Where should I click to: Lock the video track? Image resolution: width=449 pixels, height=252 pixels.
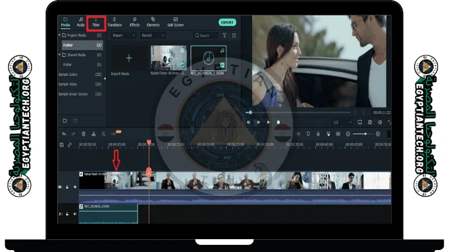tap(68, 187)
